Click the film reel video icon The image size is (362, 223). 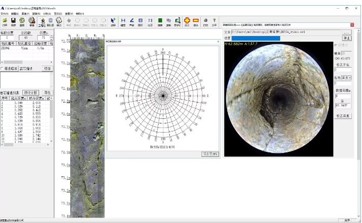[x=32, y=21]
